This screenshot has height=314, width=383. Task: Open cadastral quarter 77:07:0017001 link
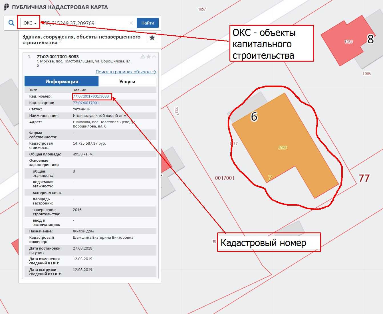pos(86,103)
